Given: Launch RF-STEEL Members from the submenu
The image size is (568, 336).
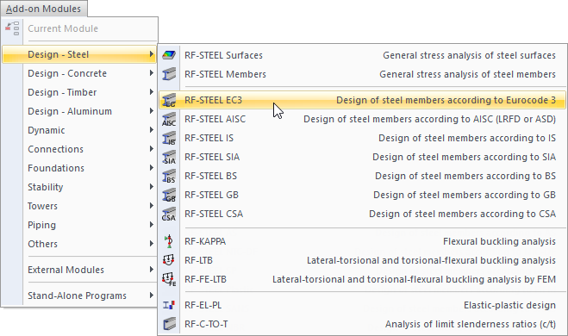Looking at the screenshot, I should (x=362, y=74).
